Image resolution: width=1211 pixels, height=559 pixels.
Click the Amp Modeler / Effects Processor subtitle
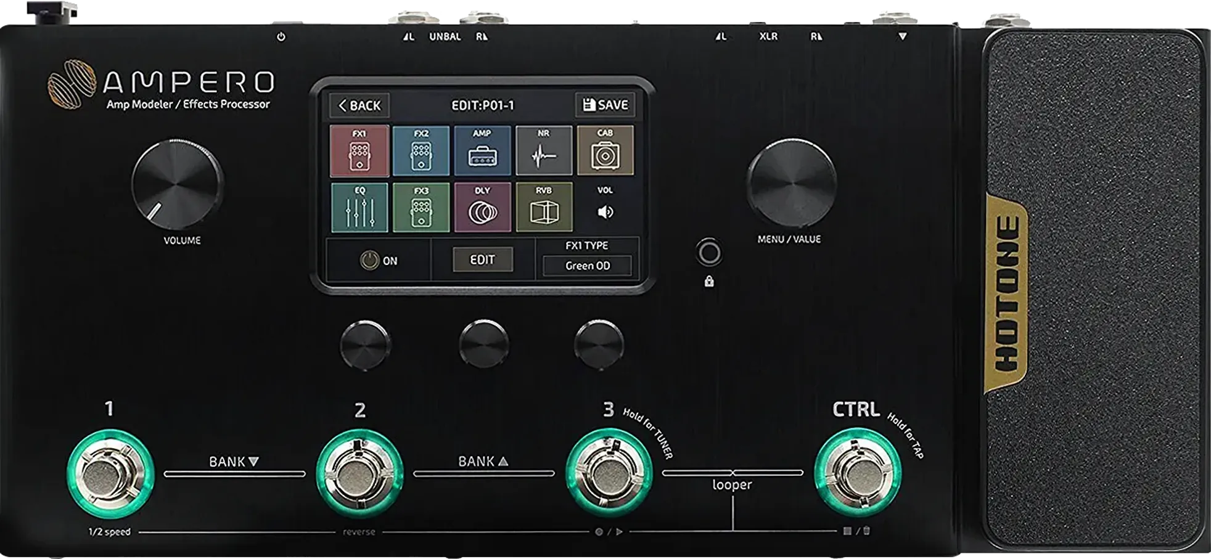188,104
